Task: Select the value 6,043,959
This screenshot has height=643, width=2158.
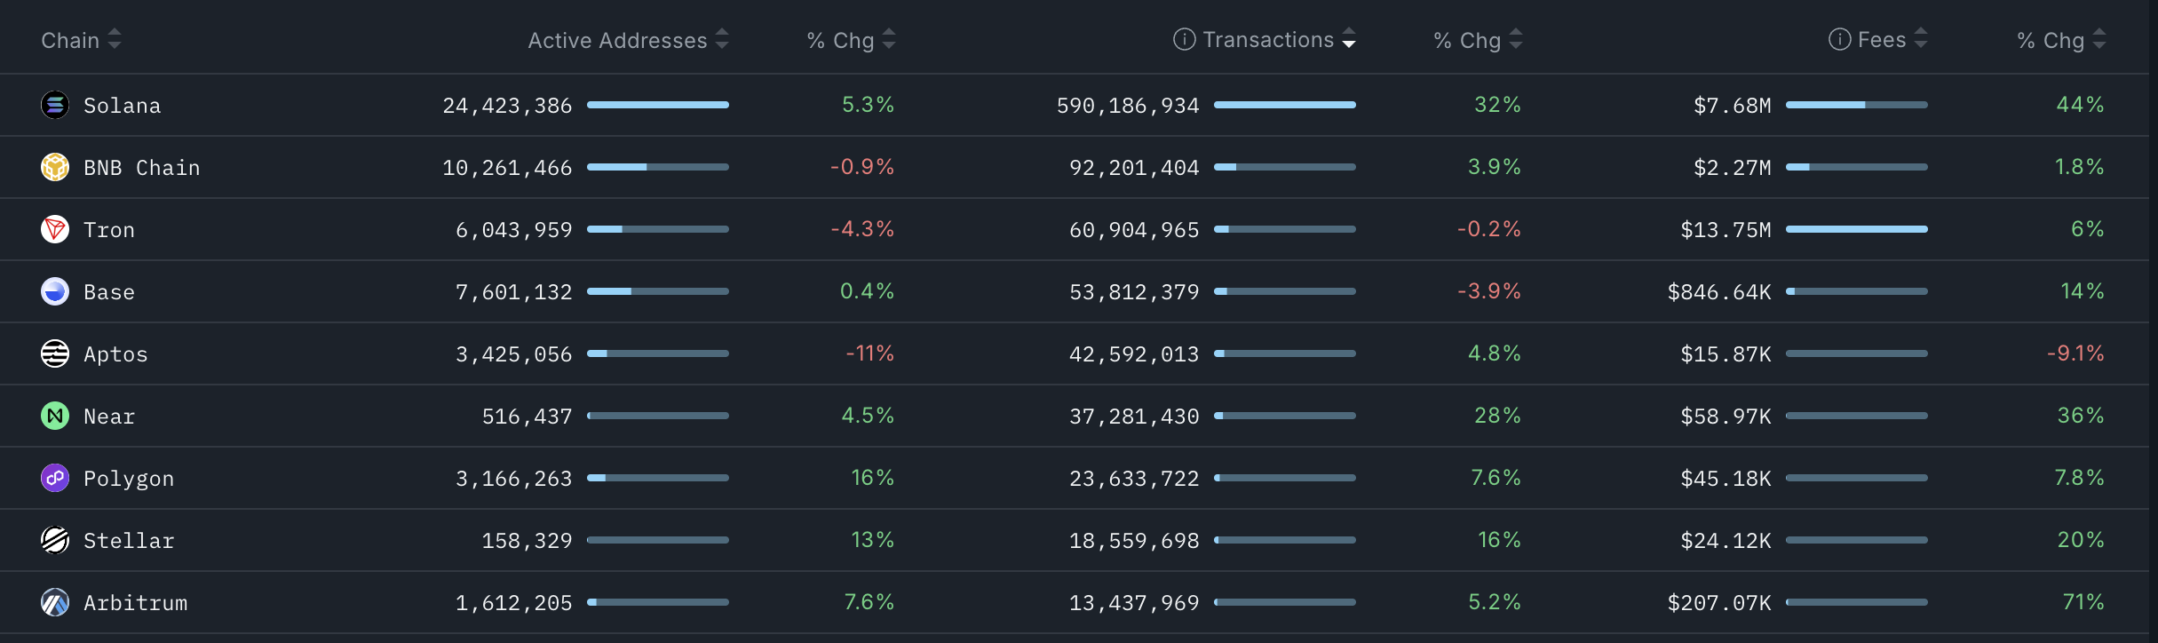Action: (x=514, y=230)
